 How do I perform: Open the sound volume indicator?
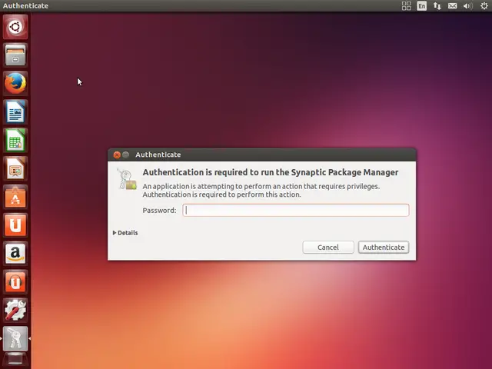468,5
